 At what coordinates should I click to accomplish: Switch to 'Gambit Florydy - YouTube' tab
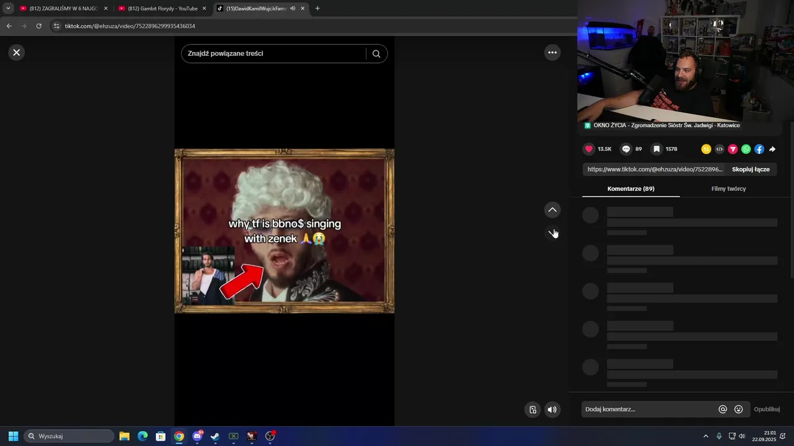161,9
